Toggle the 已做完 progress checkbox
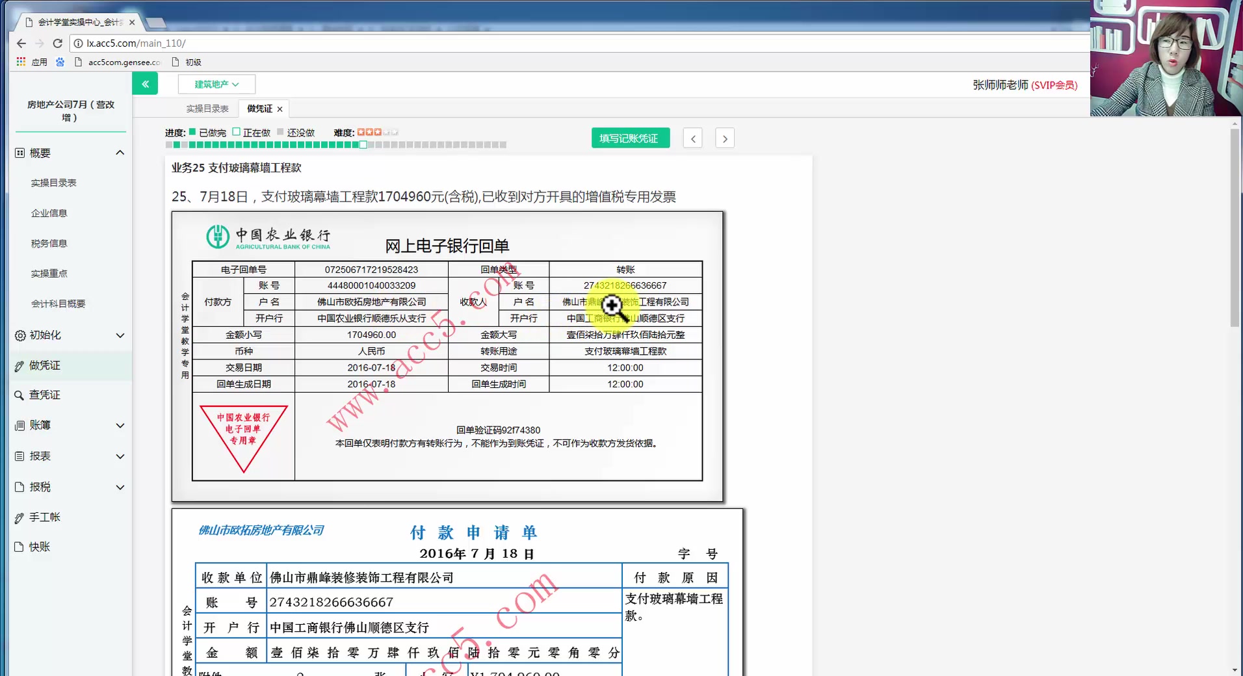This screenshot has height=676, width=1243. (192, 132)
